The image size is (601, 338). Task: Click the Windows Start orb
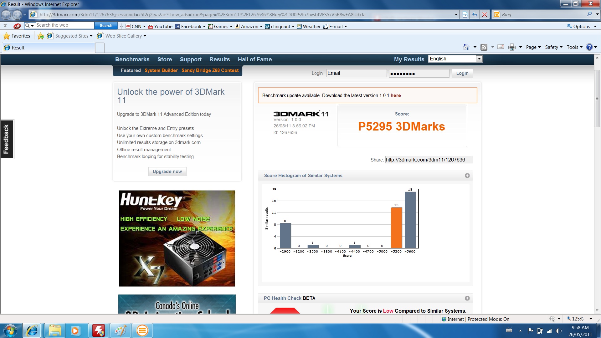(x=10, y=330)
